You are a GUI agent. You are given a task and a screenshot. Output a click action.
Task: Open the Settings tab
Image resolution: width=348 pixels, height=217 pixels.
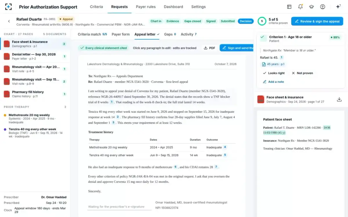tap(199, 7)
